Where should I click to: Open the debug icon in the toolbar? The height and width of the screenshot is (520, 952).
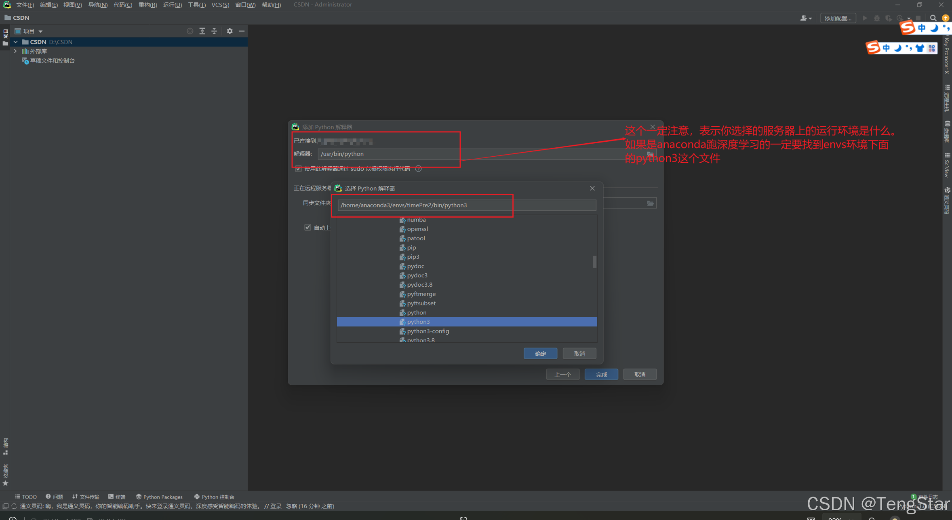pyautogui.click(x=877, y=18)
